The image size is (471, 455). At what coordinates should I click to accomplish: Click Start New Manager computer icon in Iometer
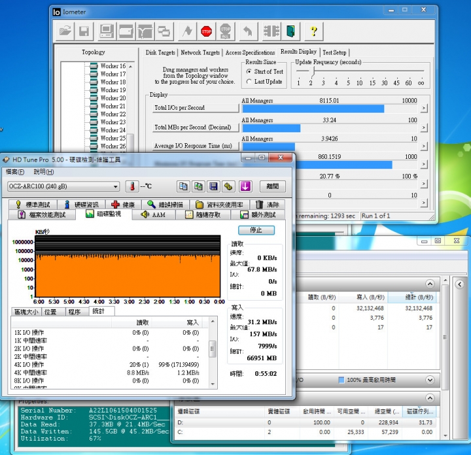tap(107, 31)
